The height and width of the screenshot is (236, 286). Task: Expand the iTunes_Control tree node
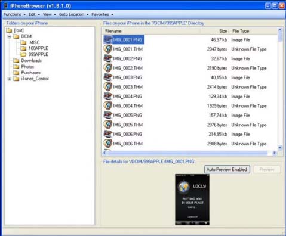coord(10,79)
